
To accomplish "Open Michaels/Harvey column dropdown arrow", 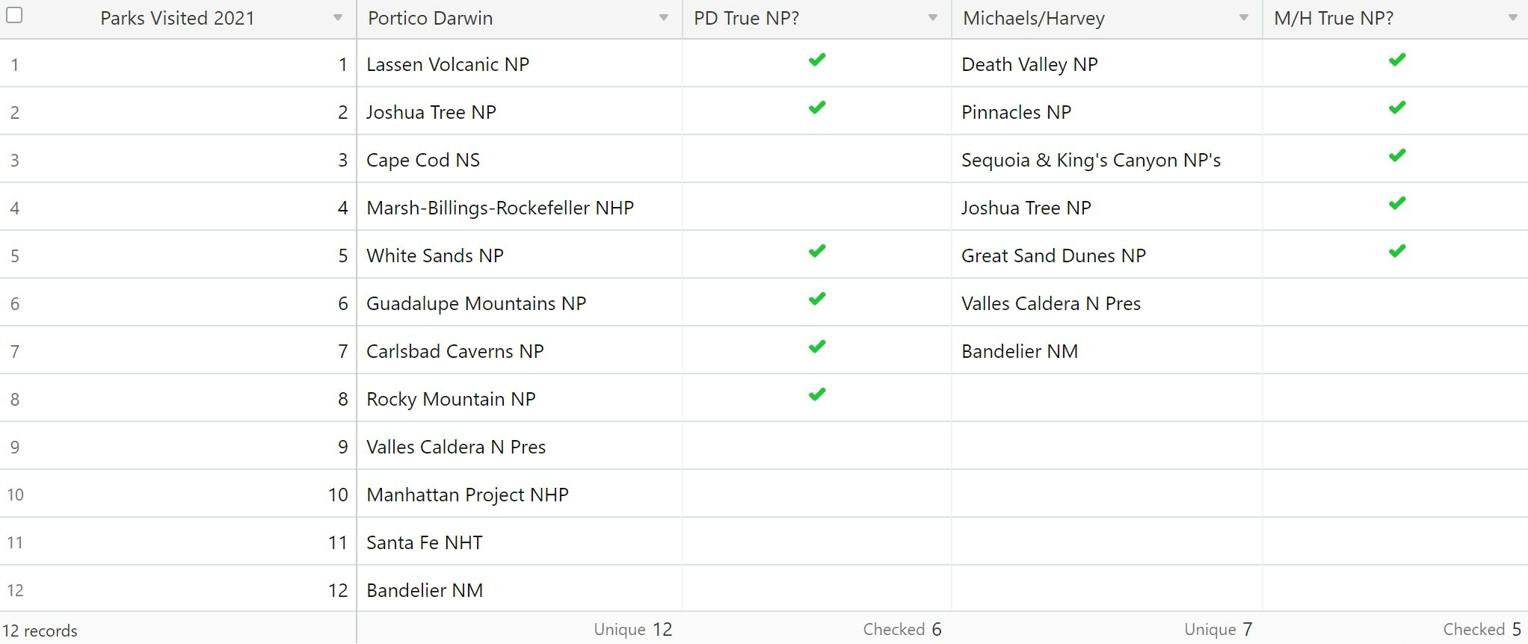I will 1243,18.
